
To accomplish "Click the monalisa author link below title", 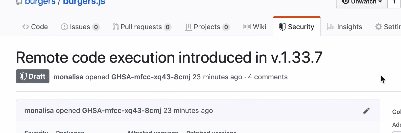I will pos(68,77).
